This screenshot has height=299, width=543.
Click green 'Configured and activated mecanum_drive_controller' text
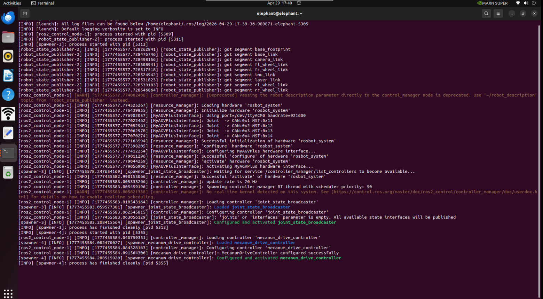click(279, 258)
